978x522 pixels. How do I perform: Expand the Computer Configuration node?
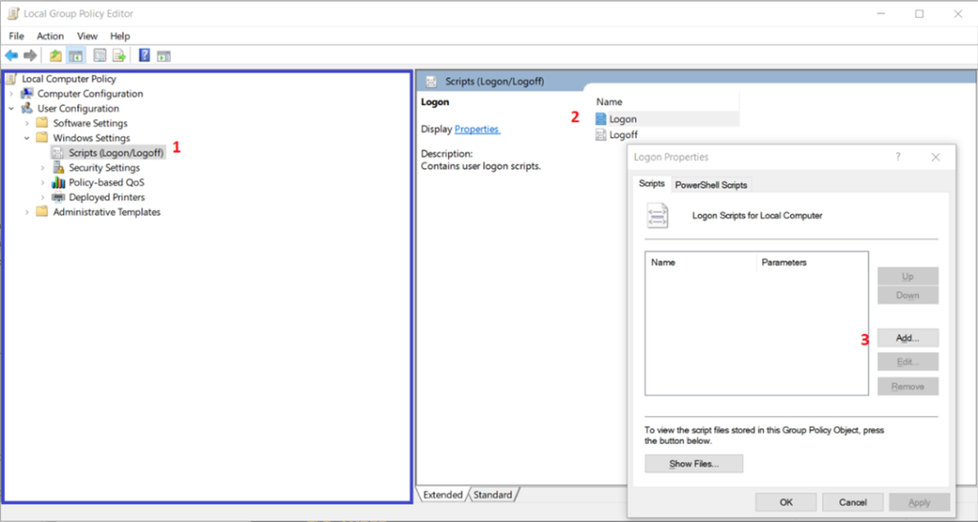(x=11, y=94)
